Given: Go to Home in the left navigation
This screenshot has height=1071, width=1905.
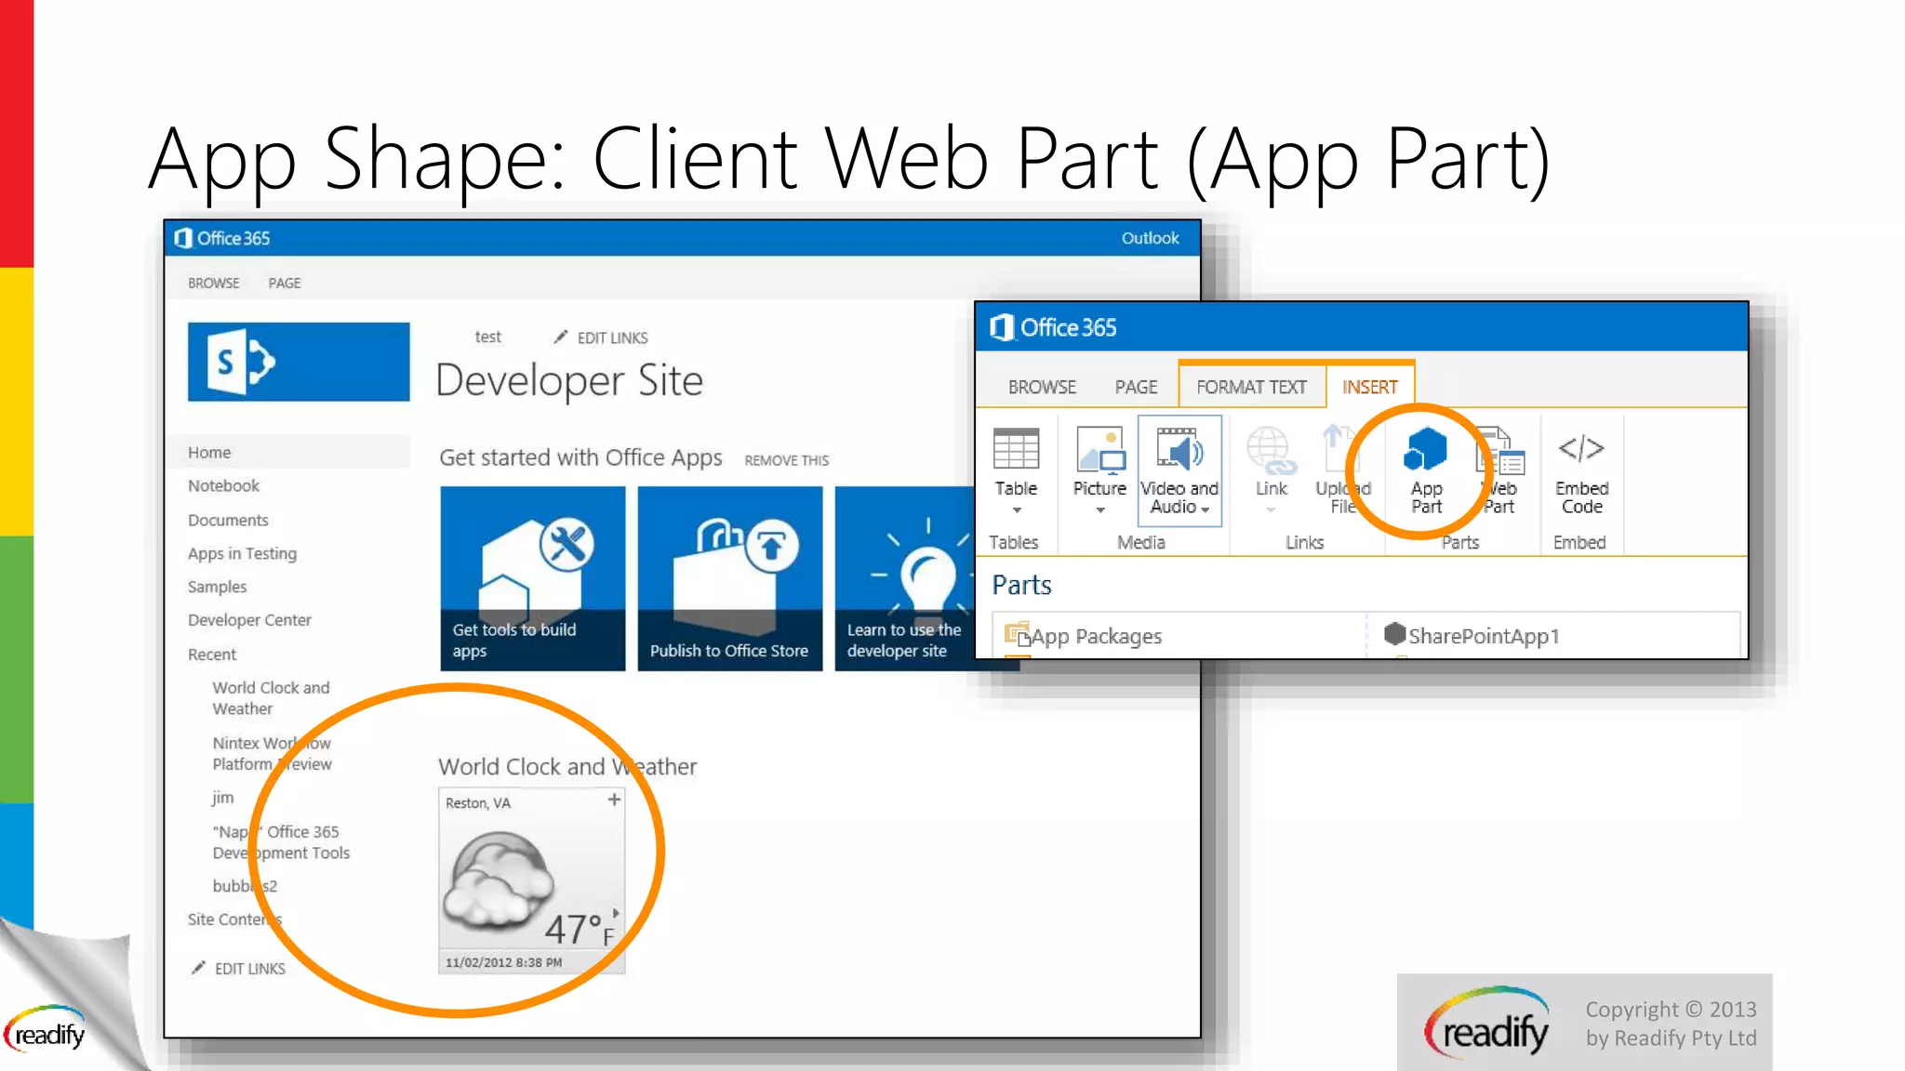Looking at the screenshot, I should tap(209, 453).
